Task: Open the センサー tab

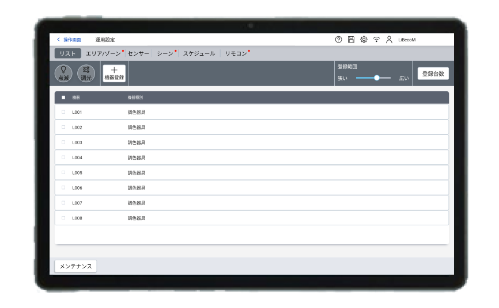Action: tap(138, 53)
